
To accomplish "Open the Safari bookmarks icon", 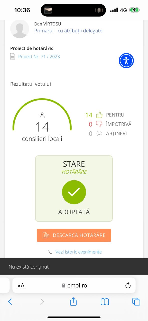I will coord(104,302).
